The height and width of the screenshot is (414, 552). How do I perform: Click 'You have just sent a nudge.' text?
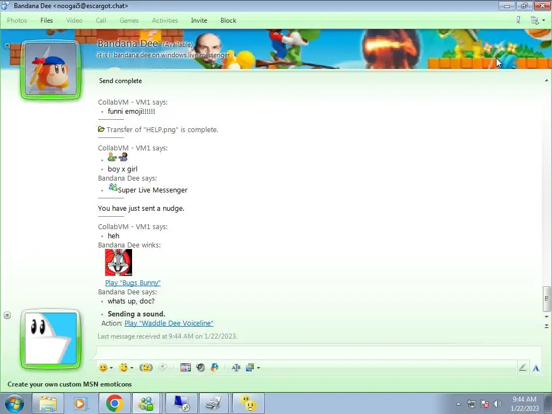[141, 209]
